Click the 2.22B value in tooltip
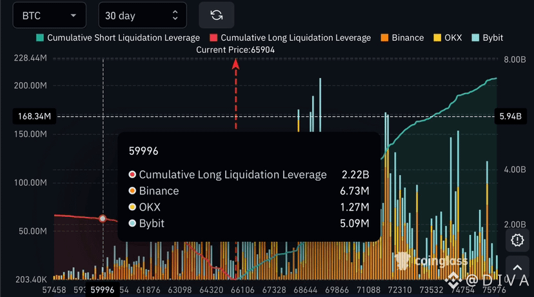 pos(355,174)
